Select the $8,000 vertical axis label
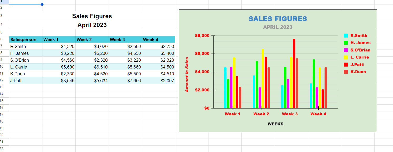Screen dimensions: 393x152 (202, 36)
